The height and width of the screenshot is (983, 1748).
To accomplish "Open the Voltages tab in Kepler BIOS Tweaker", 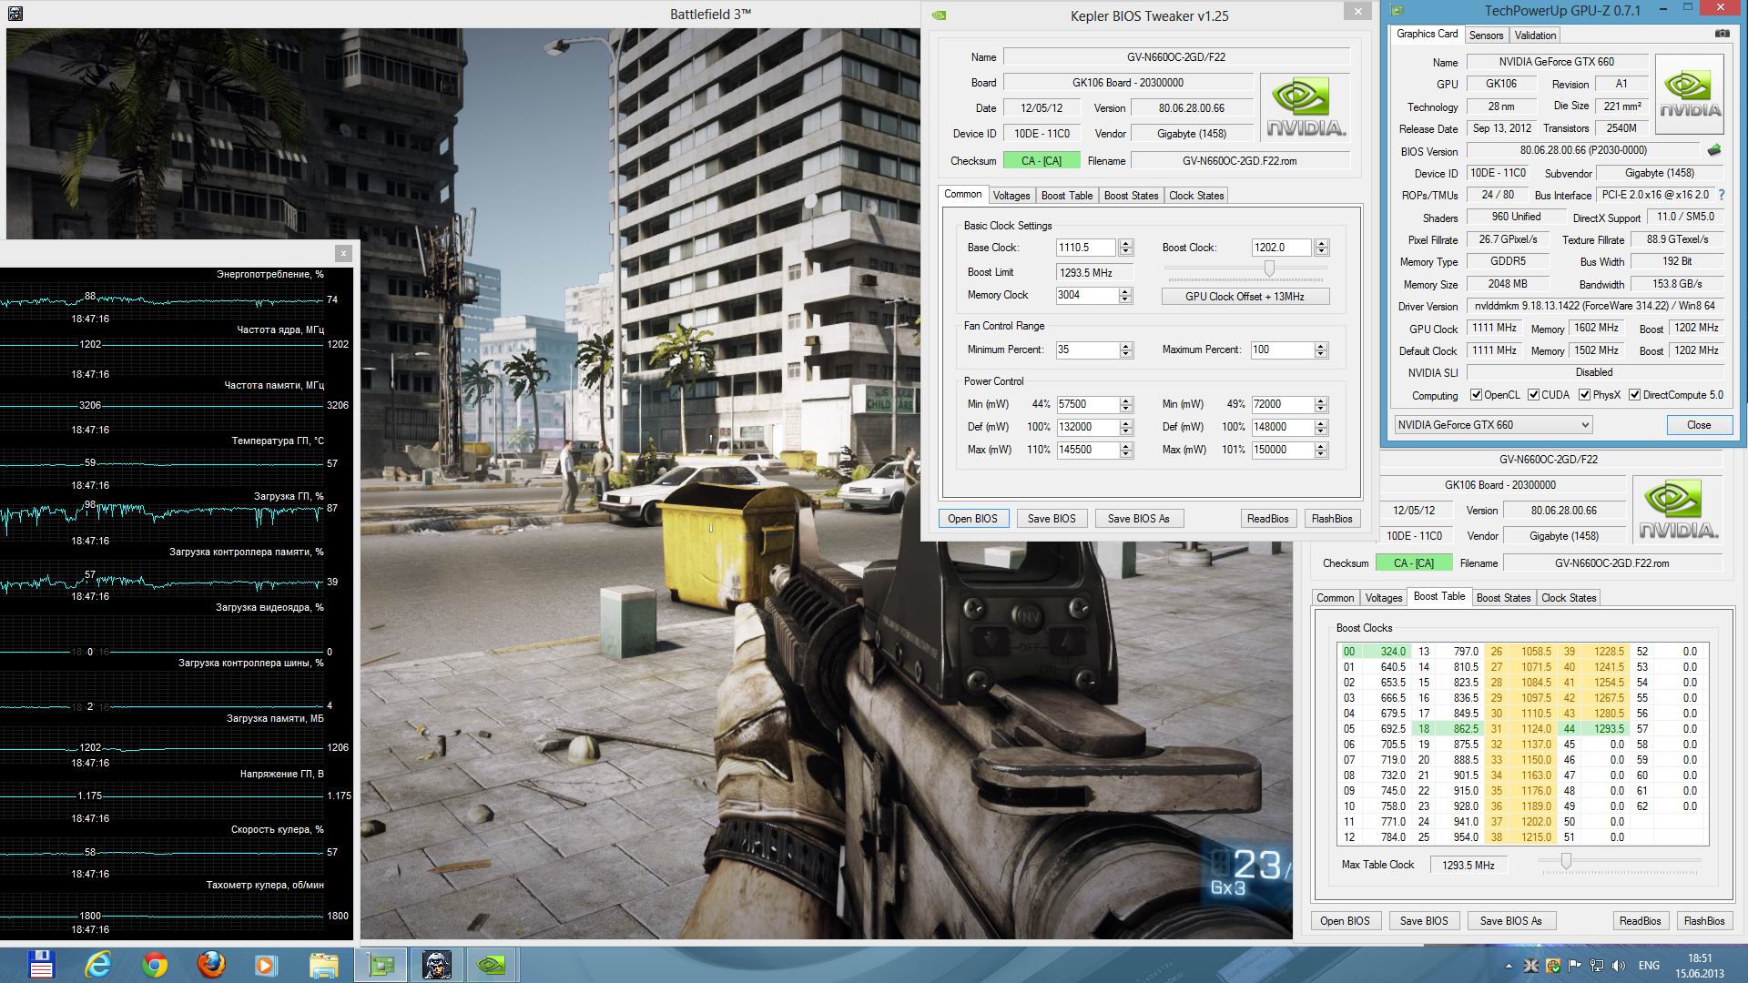I will (1011, 196).
